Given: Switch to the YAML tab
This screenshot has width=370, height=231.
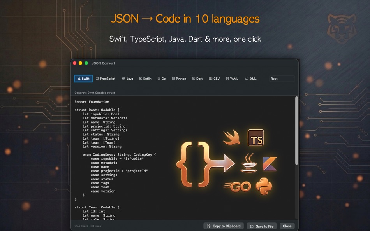Looking at the screenshot, I should coord(232,79).
